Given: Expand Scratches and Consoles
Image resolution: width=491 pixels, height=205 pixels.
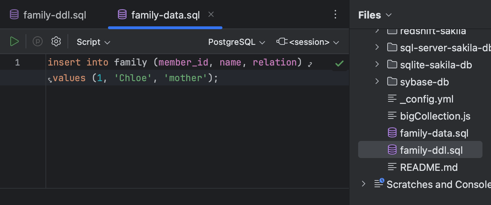Looking at the screenshot, I should (x=363, y=184).
